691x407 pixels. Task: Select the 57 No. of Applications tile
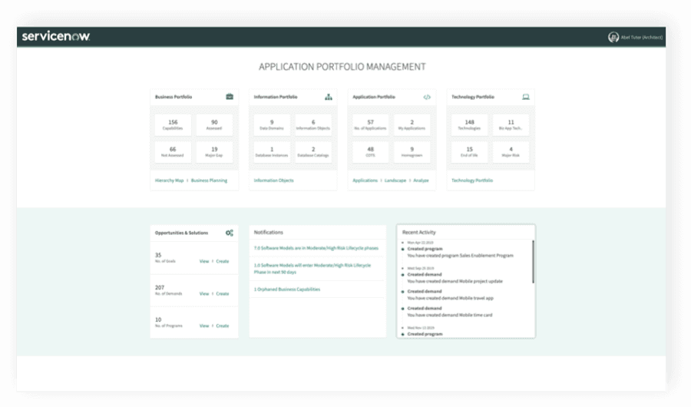[370, 125]
